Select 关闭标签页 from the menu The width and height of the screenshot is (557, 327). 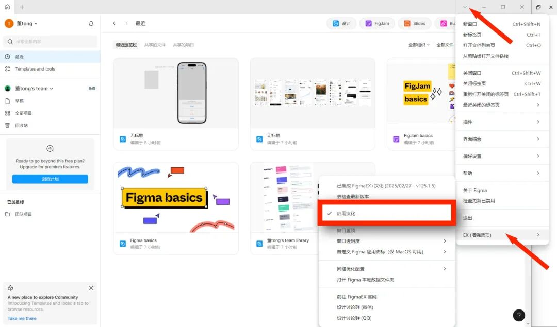502,84
